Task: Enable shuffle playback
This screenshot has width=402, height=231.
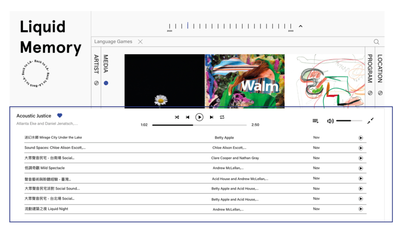Action: click(177, 117)
